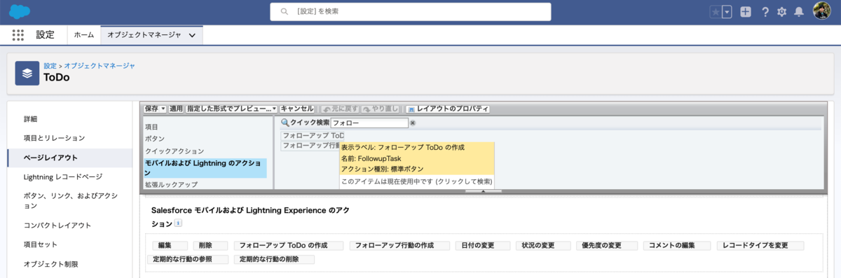Click the 適用 button
This screenshot has height=278, width=841.
[176, 109]
